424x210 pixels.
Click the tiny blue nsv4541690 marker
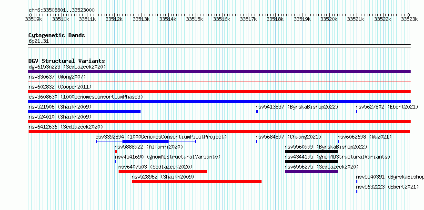click(x=116, y=161)
